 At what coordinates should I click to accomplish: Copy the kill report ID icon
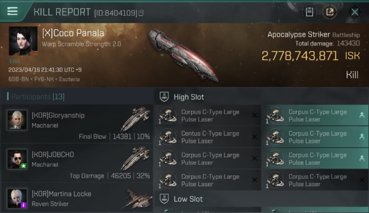[x=141, y=13]
